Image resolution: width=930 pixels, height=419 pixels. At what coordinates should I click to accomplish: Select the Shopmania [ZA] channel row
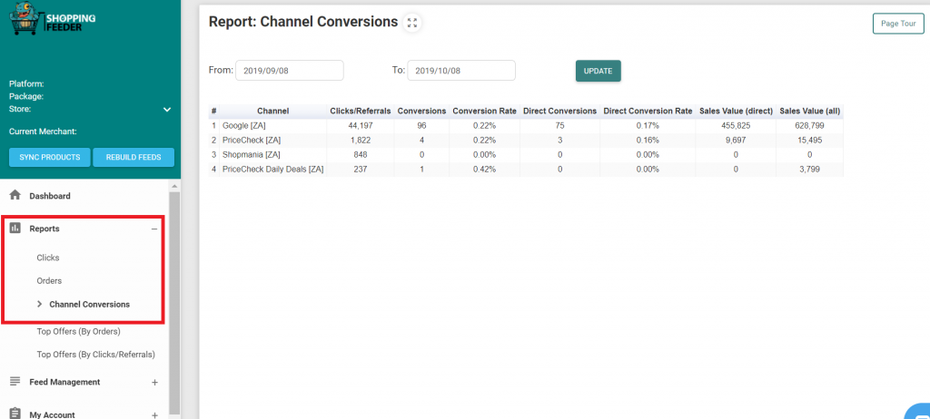(x=526, y=155)
